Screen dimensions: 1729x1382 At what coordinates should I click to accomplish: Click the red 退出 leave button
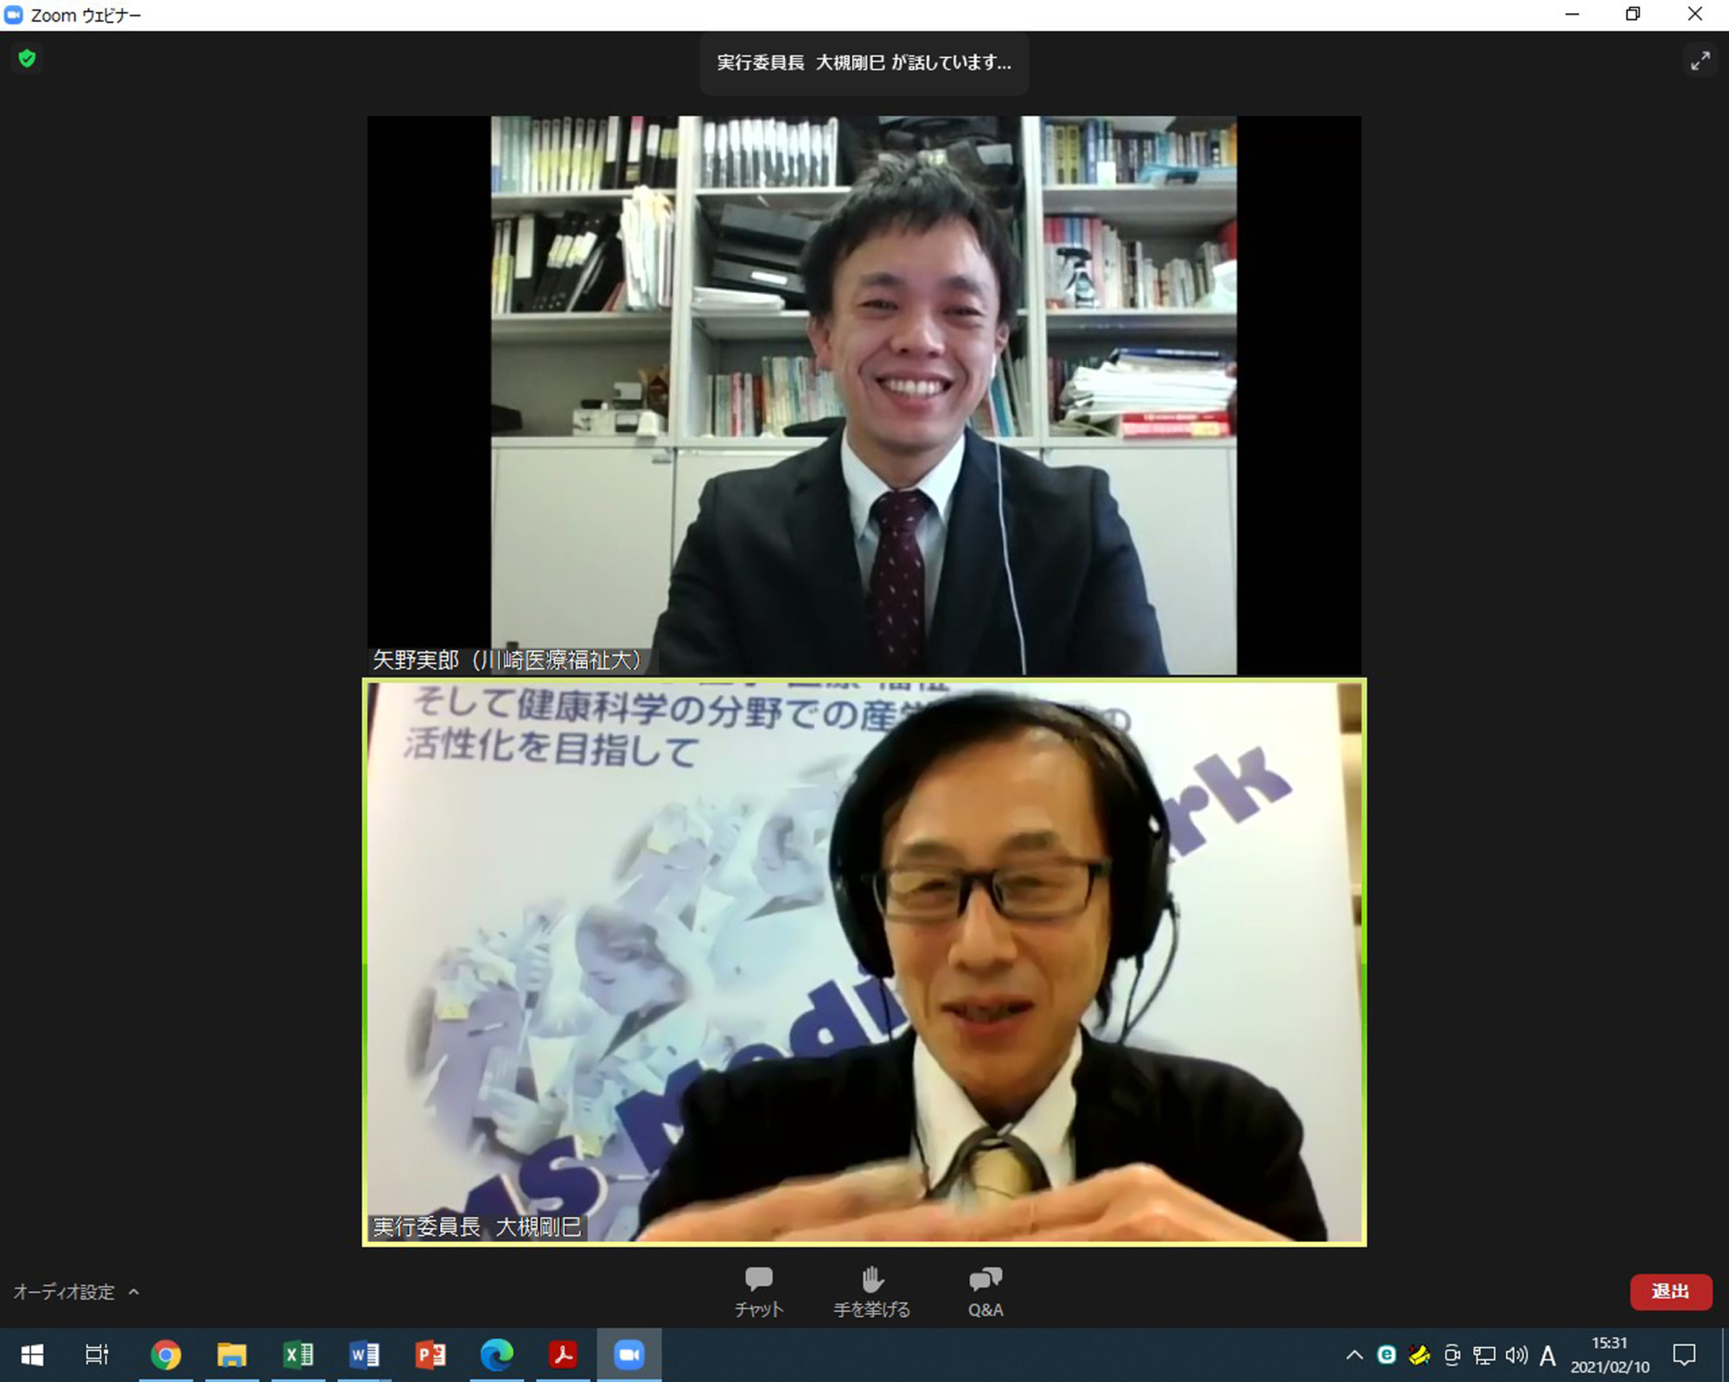pos(1670,1291)
